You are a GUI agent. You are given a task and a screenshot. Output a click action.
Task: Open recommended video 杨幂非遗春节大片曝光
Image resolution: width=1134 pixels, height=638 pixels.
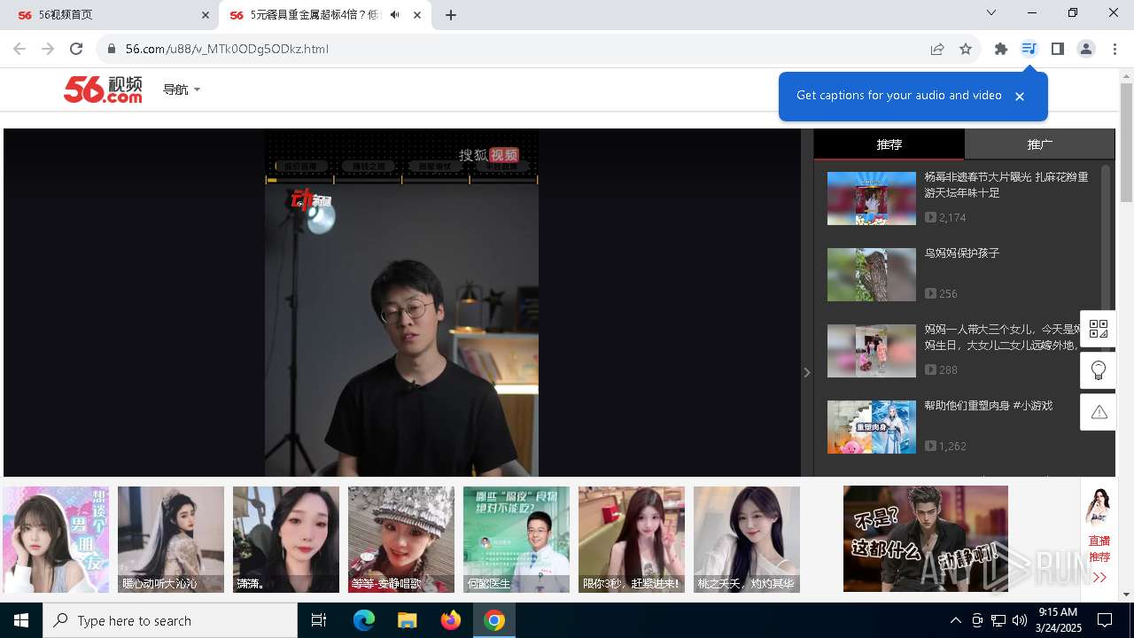pos(1006,184)
